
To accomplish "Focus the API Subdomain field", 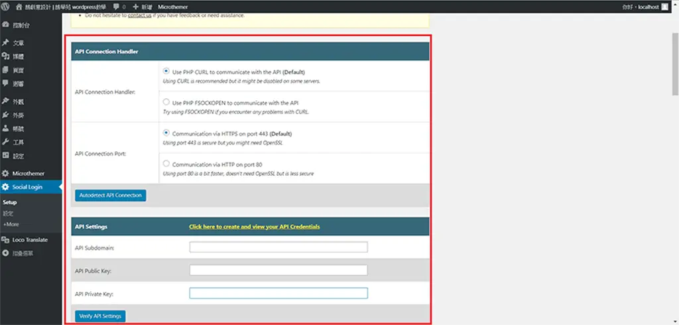I will point(278,247).
